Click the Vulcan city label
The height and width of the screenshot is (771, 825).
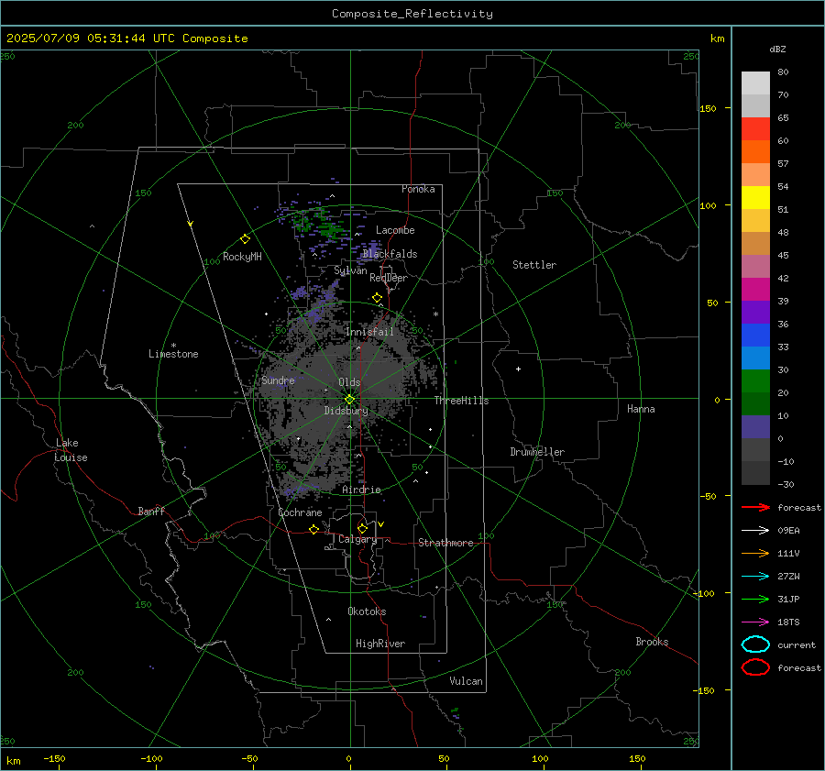[466, 681]
